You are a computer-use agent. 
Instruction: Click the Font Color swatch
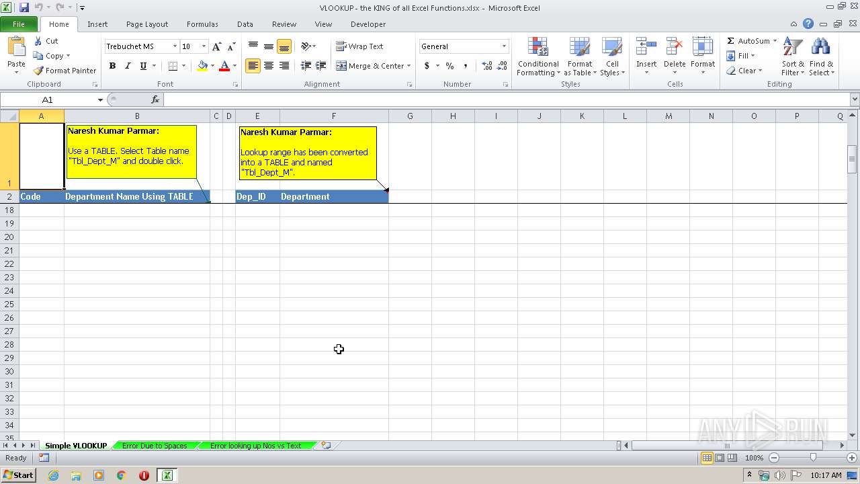[x=224, y=66]
